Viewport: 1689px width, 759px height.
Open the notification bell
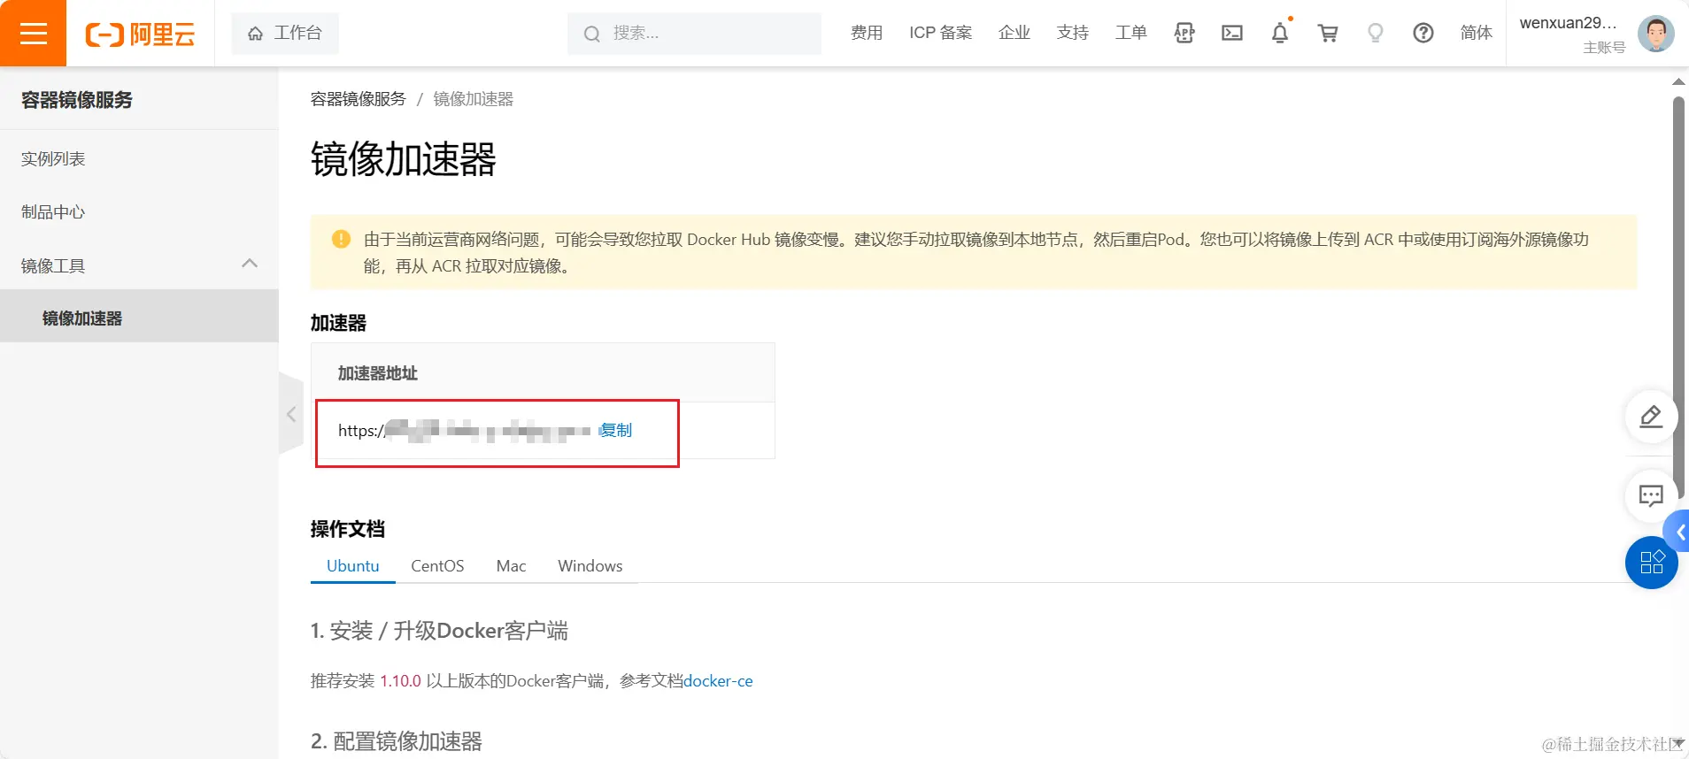(1280, 33)
